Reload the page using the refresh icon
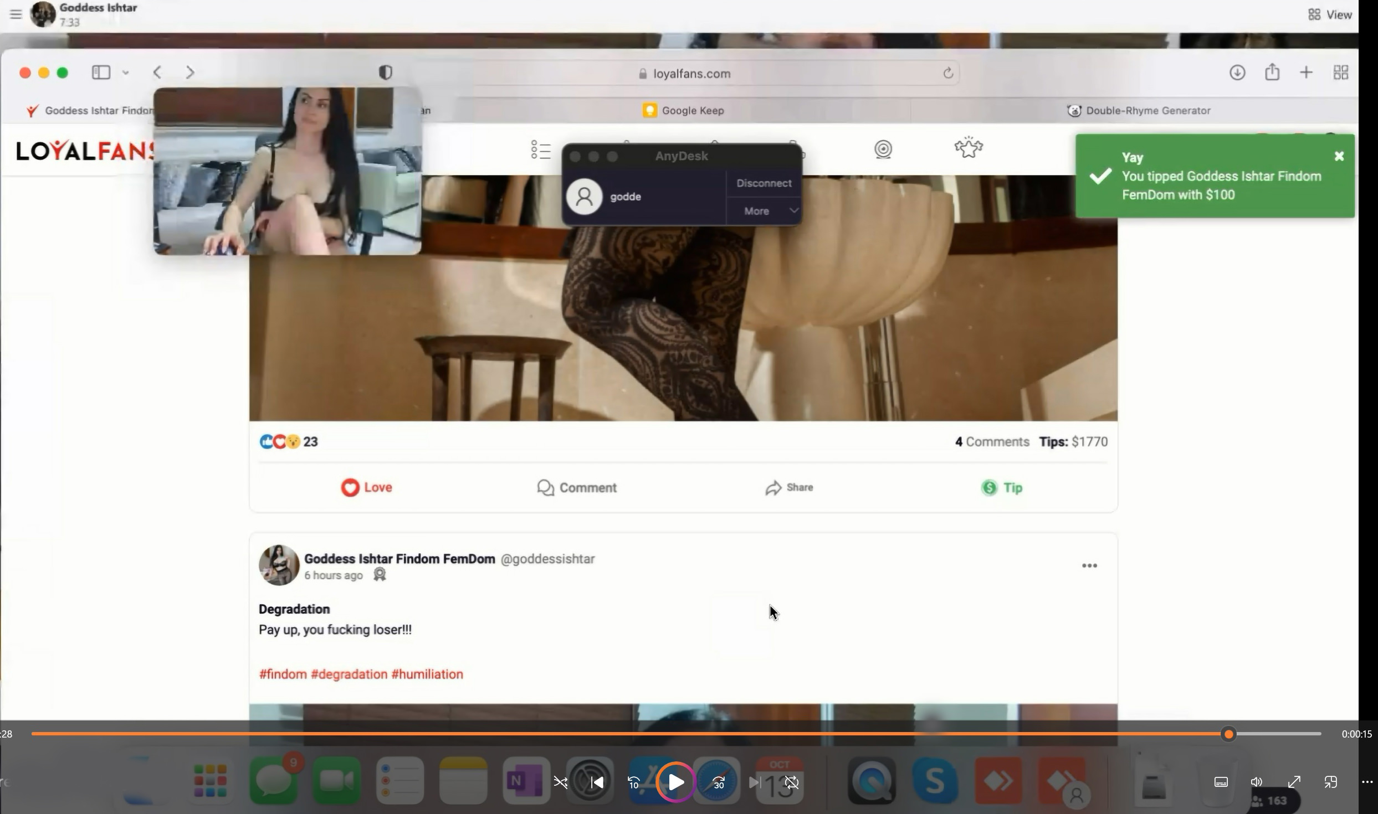The height and width of the screenshot is (814, 1378). [948, 73]
